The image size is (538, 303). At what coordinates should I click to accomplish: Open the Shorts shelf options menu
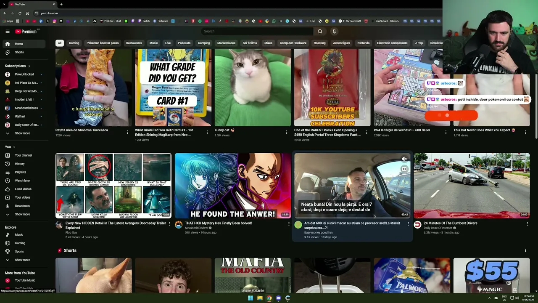pyautogui.click(x=525, y=250)
